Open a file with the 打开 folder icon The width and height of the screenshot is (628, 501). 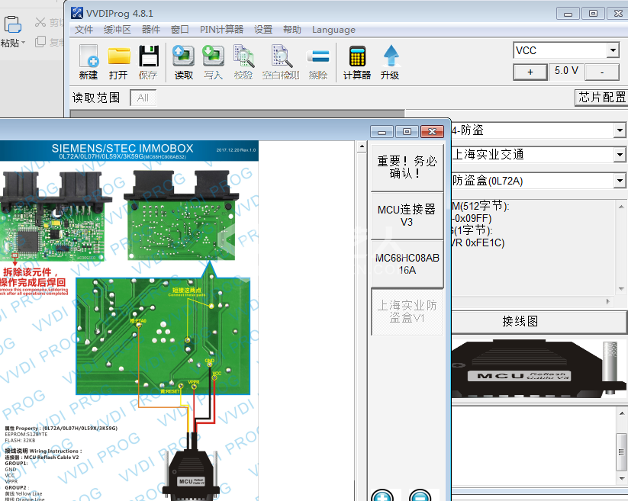pos(118,56)
